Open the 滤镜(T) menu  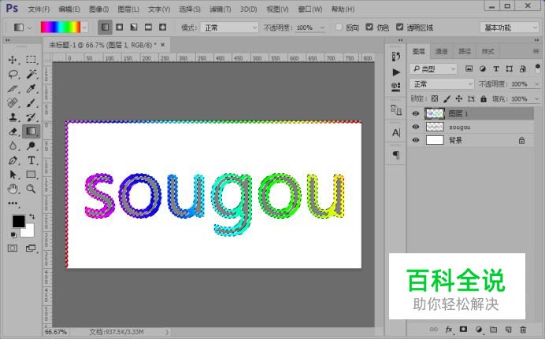[221, 9]
